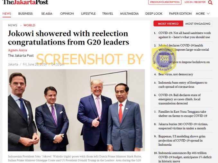Switch to the MOST ENGAGING tab
This screenshot has width=218, height=163.
click(198, 24)
